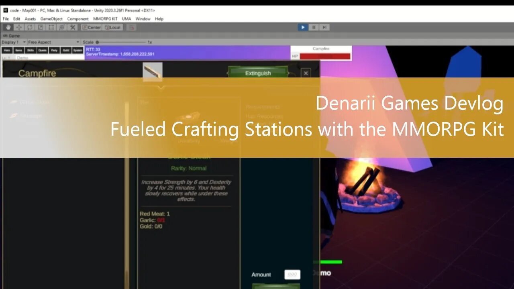The width and height of the screenshot is (514, 289).
Task: Click the Unity logo in title bar
Action: pyautogui.click(x=5, y=10)
